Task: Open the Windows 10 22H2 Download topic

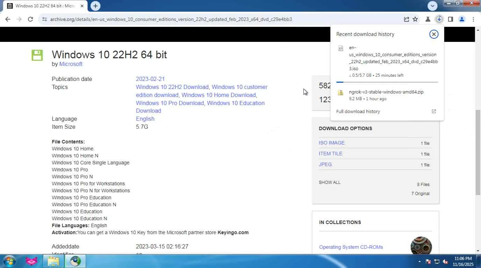Action: point(172,87)
